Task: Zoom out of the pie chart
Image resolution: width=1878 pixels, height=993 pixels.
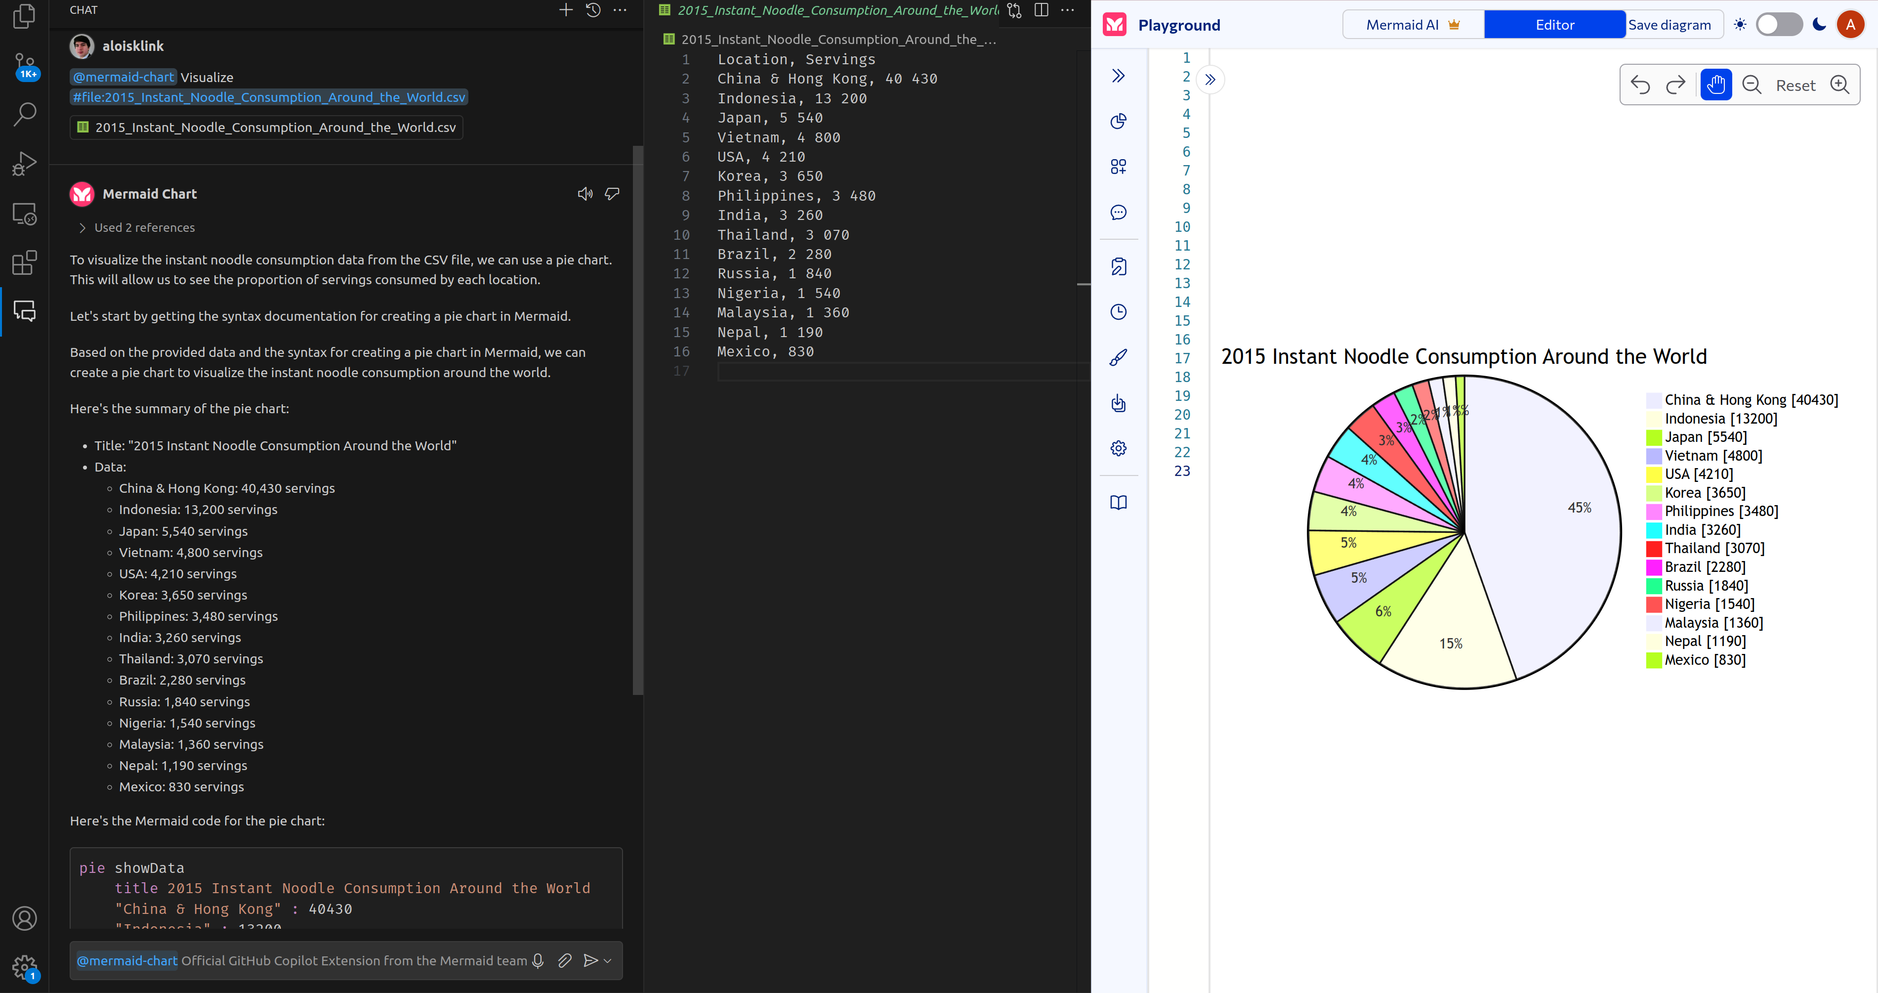Action: (1751, 86)
